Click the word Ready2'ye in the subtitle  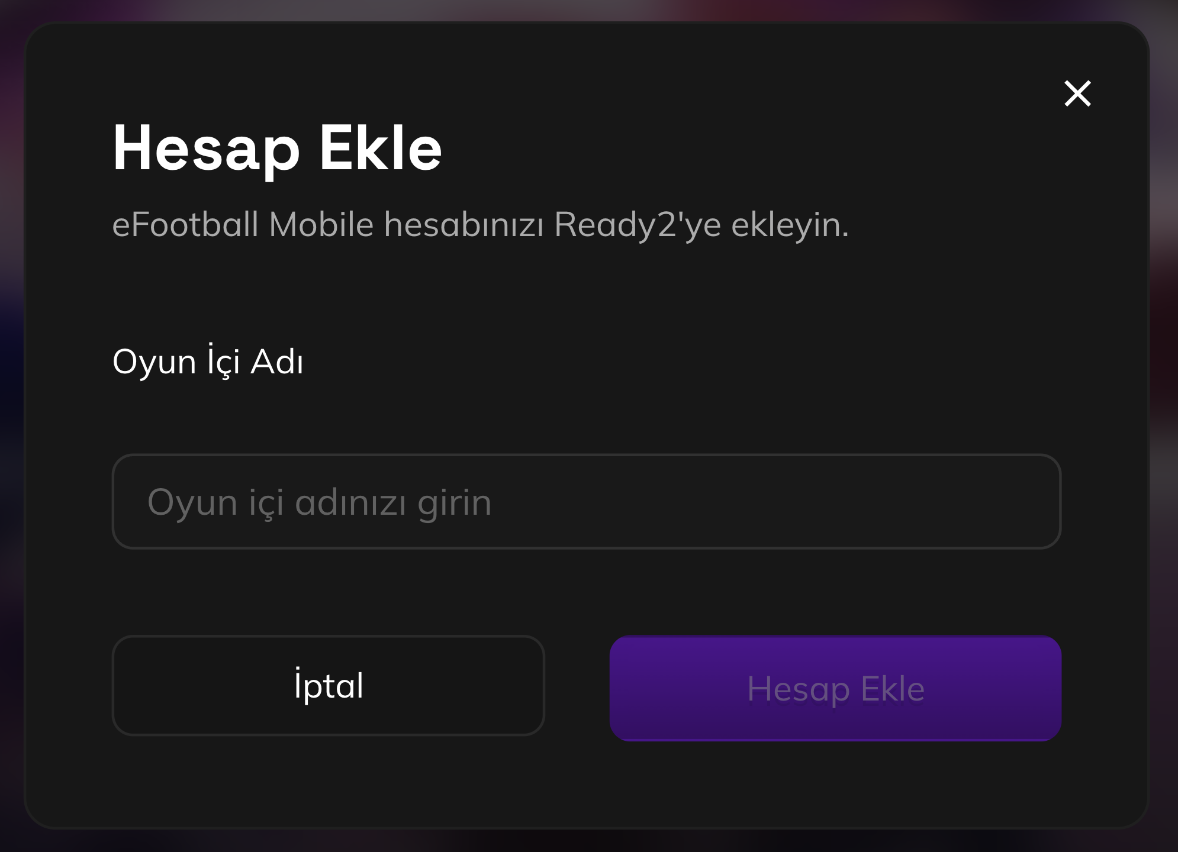[637, 225]
